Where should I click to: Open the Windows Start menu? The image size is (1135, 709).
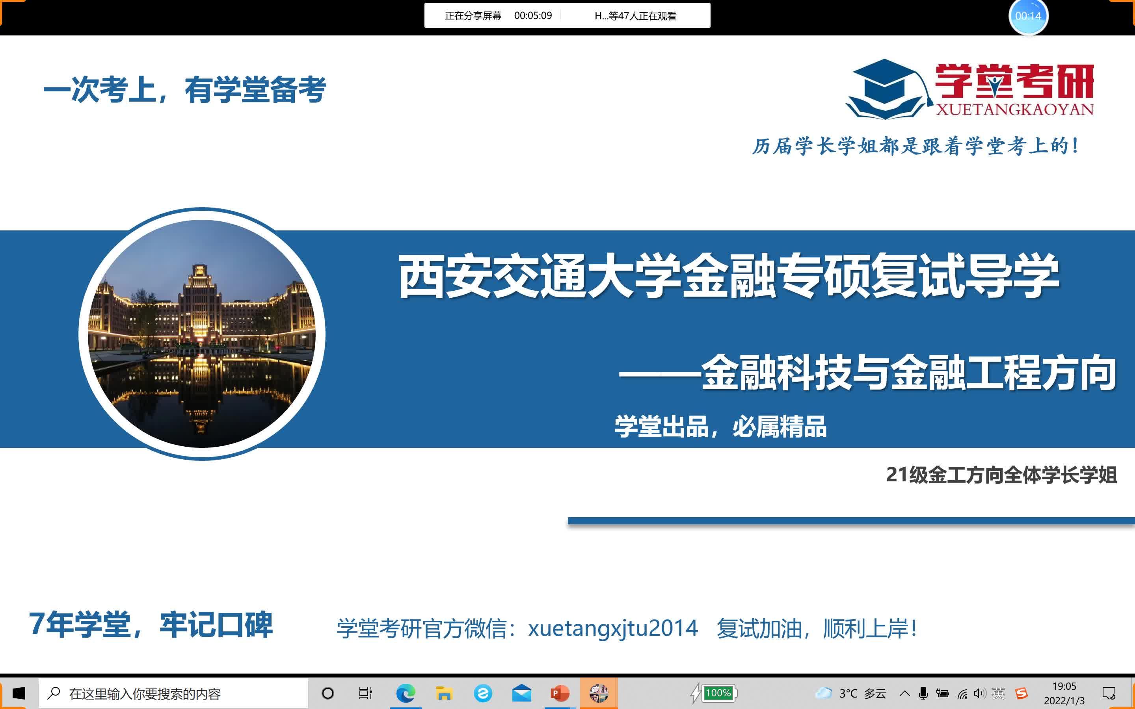(x=19, y=693)
